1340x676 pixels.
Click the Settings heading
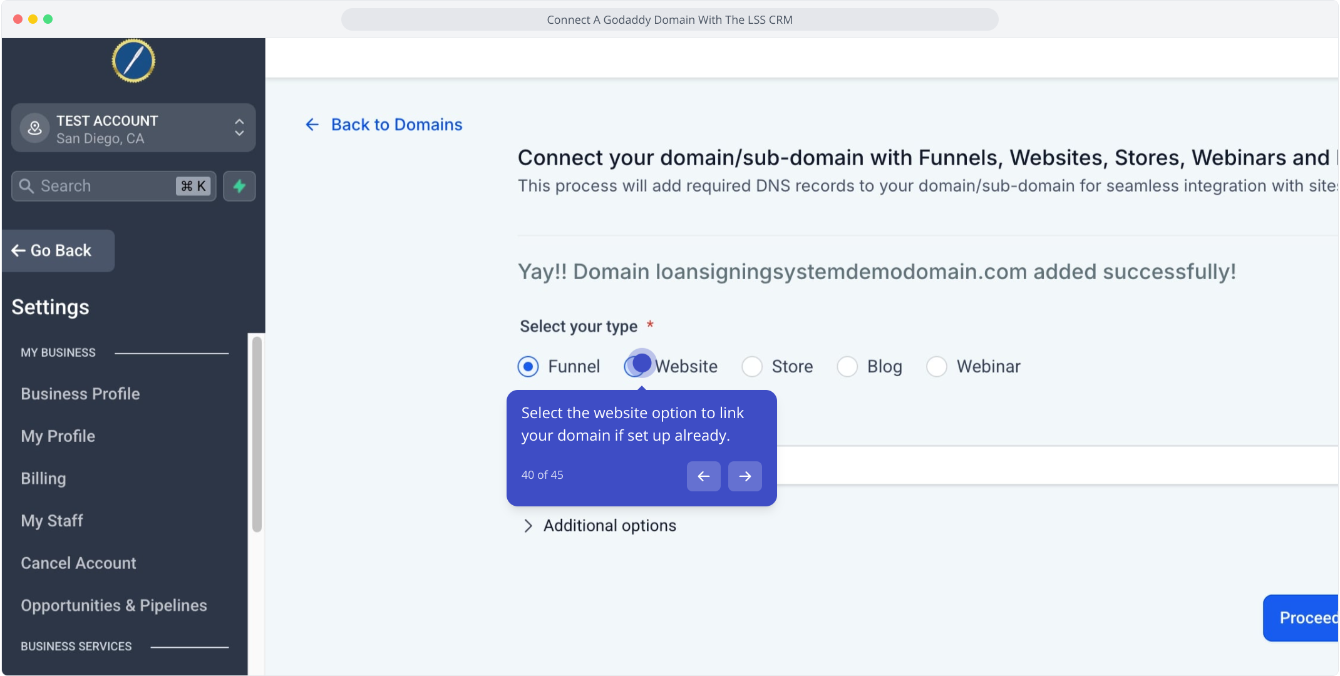coord(50,307)
